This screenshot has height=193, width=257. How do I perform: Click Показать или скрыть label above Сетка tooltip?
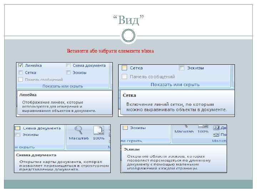point(175,84)
